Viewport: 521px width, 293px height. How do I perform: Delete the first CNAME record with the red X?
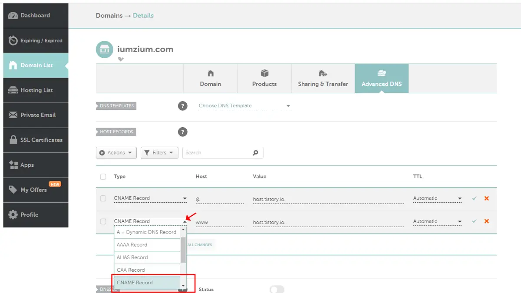tap(486, 198)
